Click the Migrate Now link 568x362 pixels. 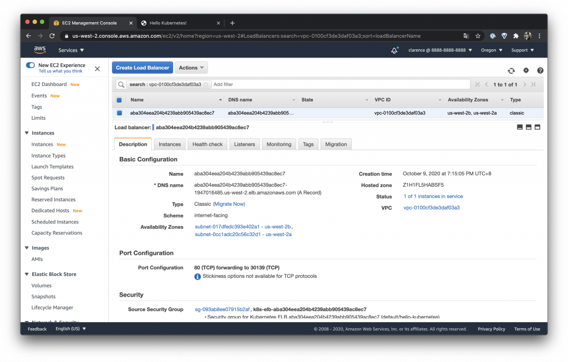[229, 204]
